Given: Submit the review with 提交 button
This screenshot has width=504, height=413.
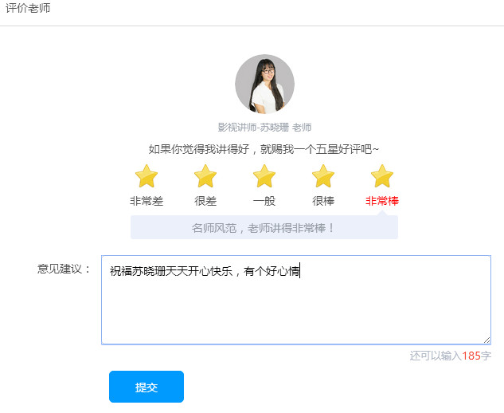Looking at the screenshot, I should click(x=147, y=387).
